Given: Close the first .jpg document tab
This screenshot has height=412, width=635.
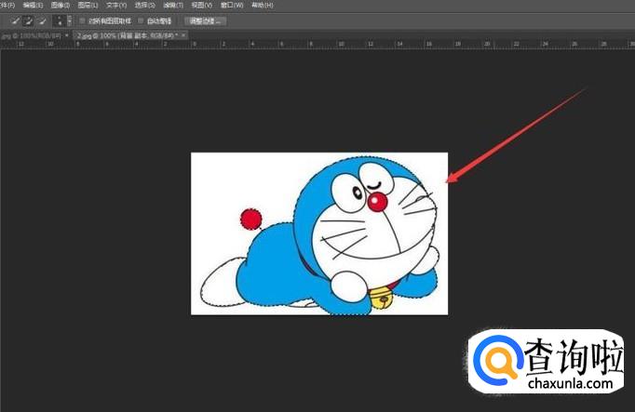Looking at the screenshot, I should [x=67, y=35].
